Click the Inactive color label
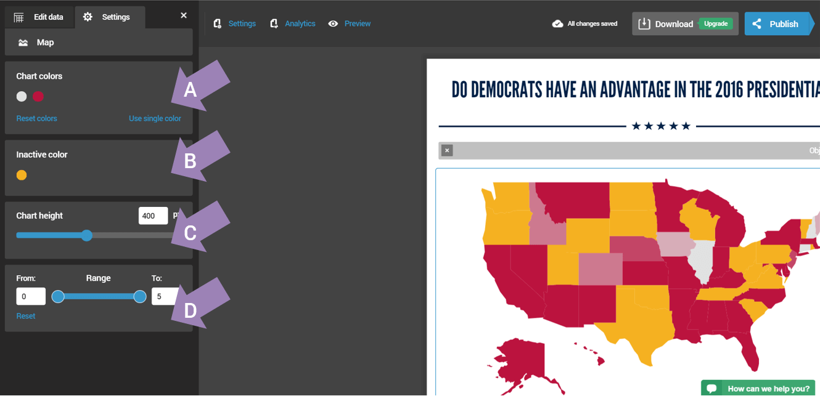This screenshot has width=820, height=396. click(42, 155)
